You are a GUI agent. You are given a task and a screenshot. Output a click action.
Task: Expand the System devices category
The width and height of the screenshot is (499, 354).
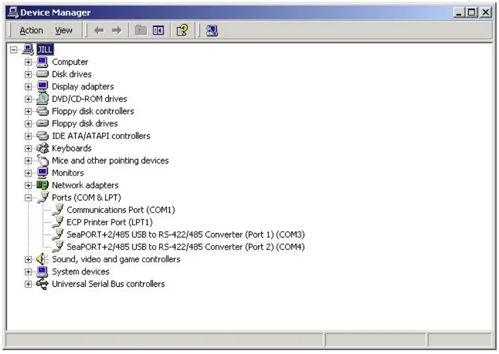(x=28, y=272)
